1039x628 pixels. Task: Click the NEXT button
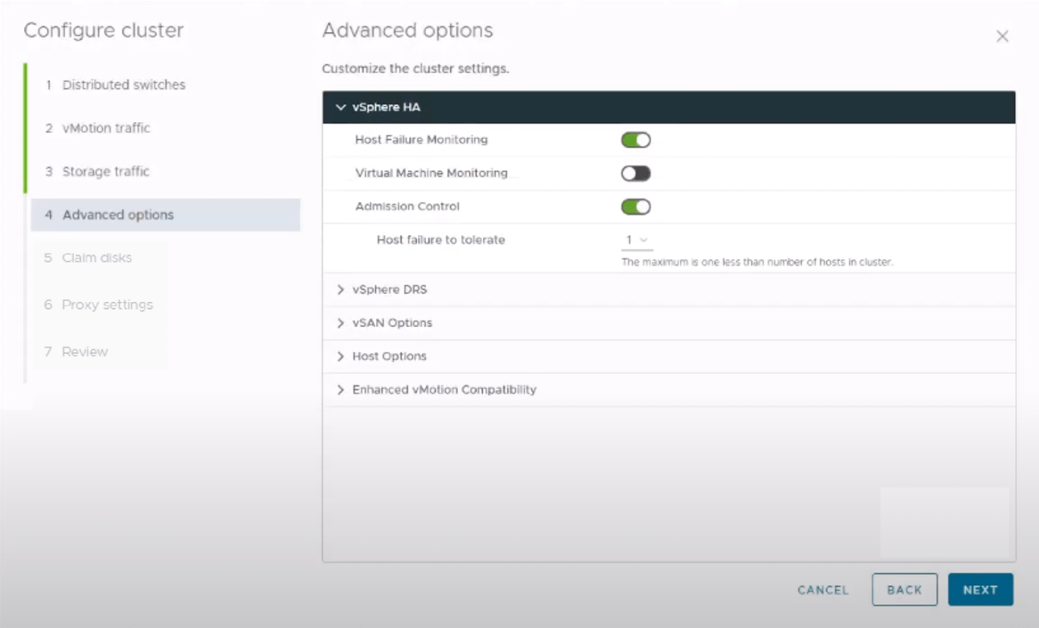[981, 590]
